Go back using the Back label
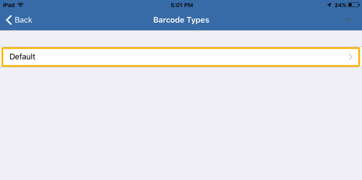Image resolution: width=362 pixels, height=180 pixels. 23,20
